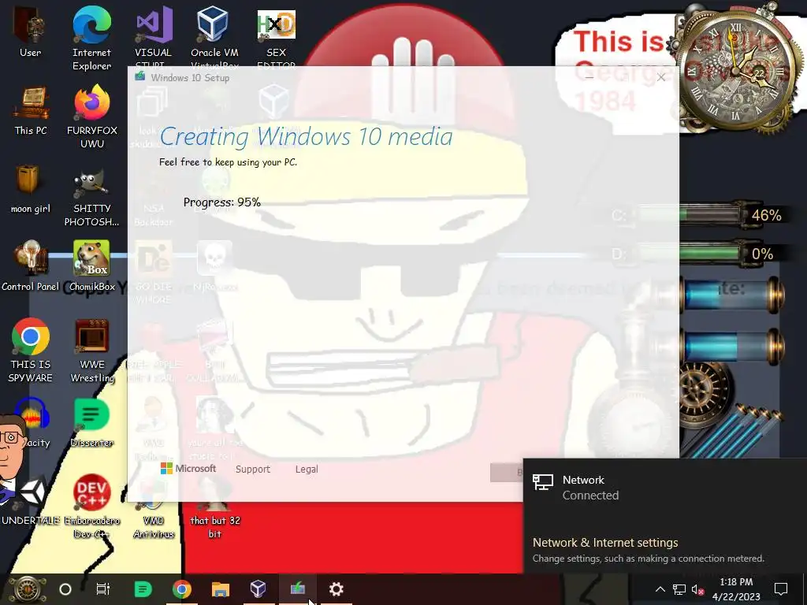
Task: Open the SHITTY PHOTOSH... GIMP icon
Action: 91,195
